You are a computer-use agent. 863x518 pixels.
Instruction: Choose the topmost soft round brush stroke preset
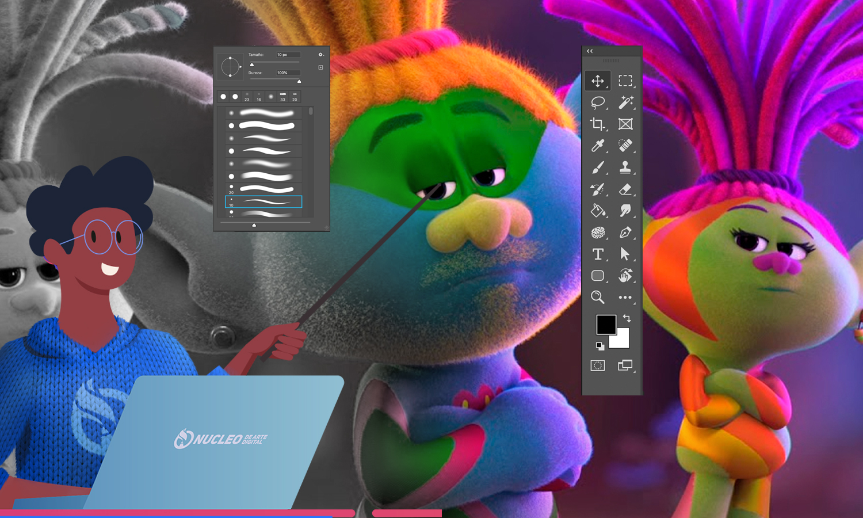pos(264,113)
